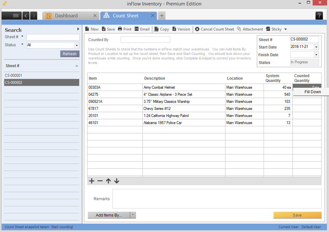Viewport: 329px width, 232px height.
Task: Email the count sheet
Action: [x=142, y=29]
